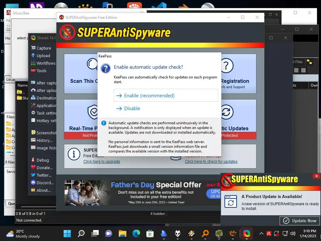Click the product update icon in popup
The image size is (321, 241).
[x=231, y=201]
